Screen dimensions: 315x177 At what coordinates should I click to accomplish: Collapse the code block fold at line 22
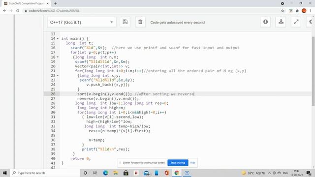point(58,75)
